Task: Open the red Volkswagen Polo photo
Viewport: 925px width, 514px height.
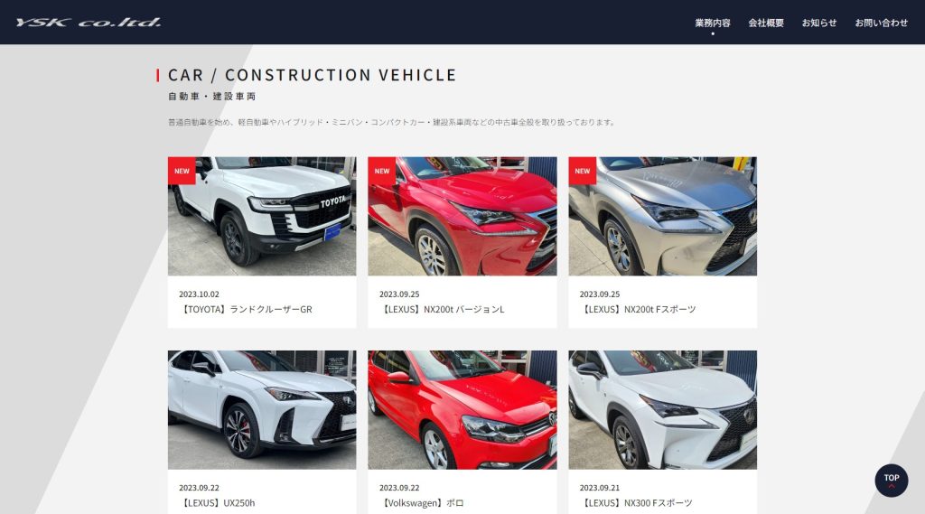Action: [x=462, y=410]
